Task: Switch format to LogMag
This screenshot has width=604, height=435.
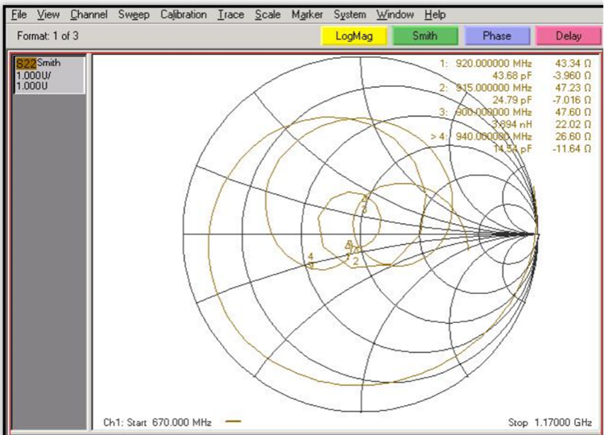Action: click(x=354, y=36)
